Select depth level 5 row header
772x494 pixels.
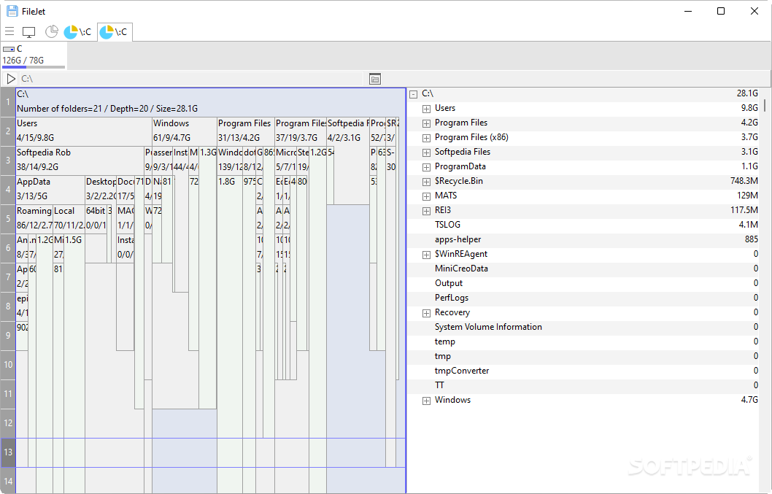(x=8, y=219)
